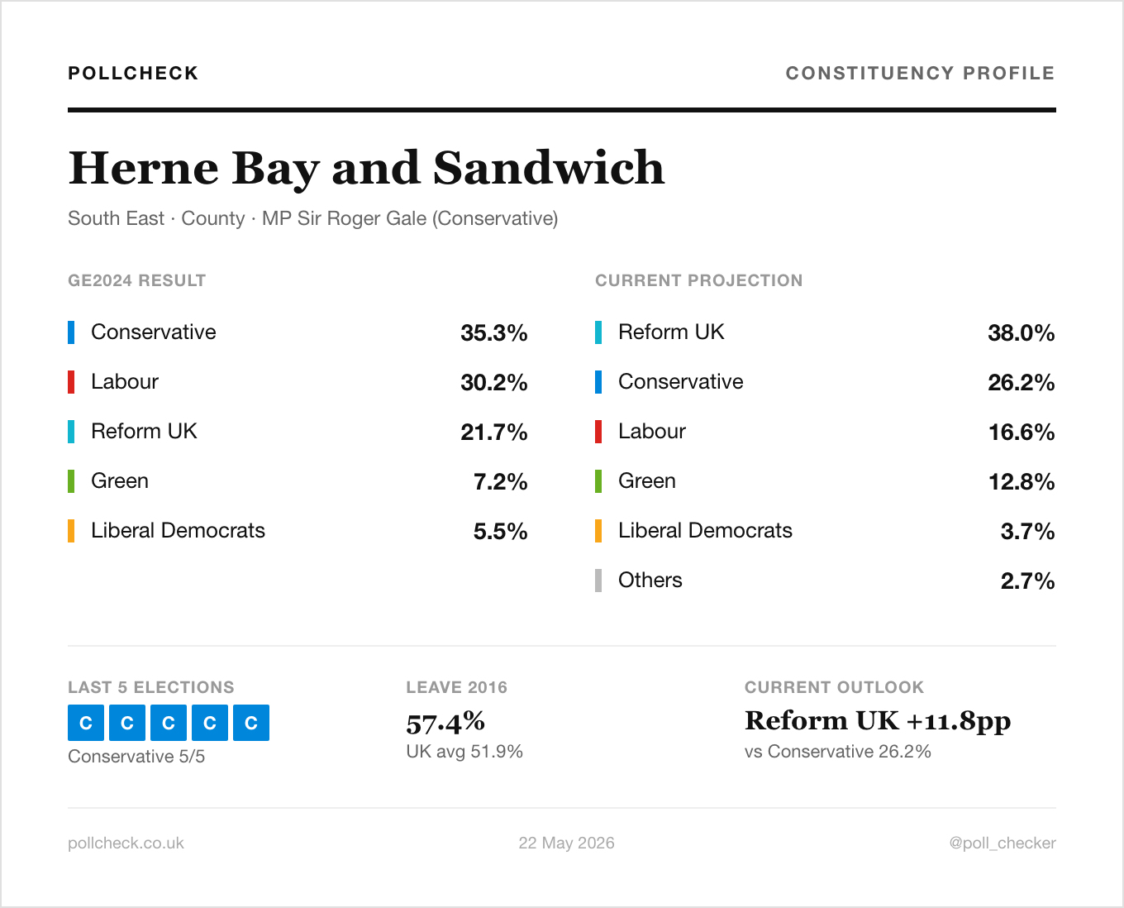Click the orange Liberal Democrats swatch in projection
This screenshot has height=908, width=1124.
(598, 531)
